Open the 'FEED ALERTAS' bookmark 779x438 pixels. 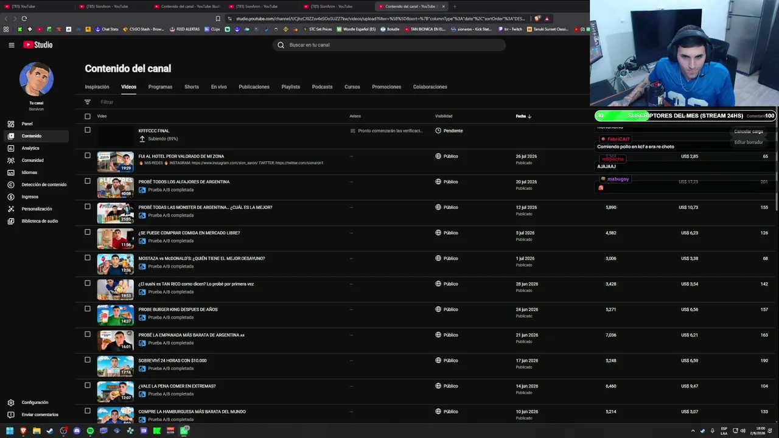[x=185, y=29]
